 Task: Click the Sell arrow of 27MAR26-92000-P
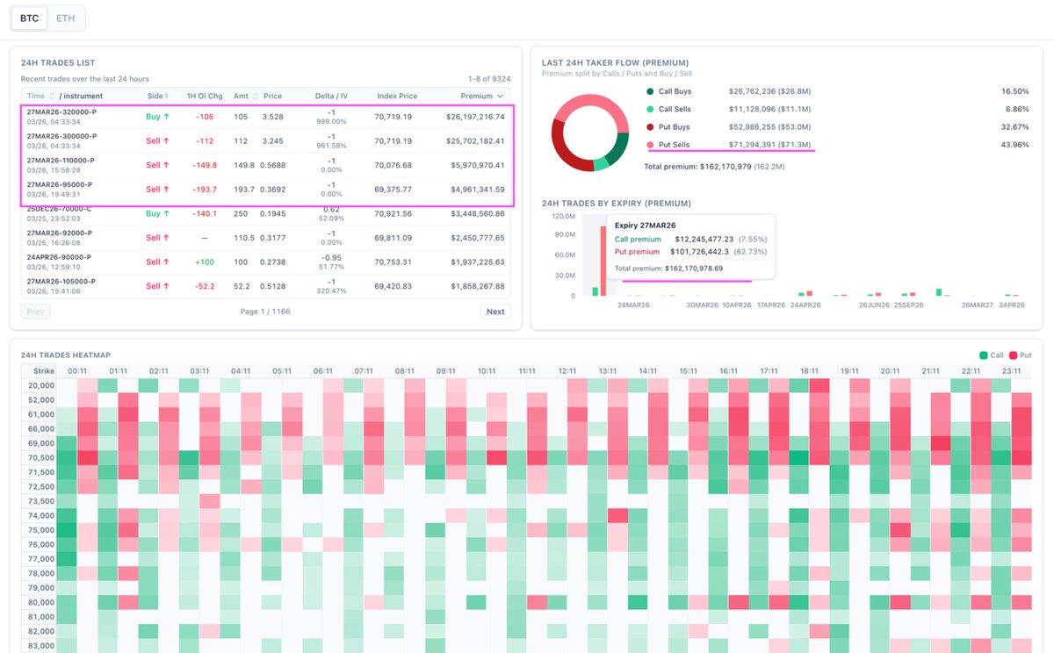pyautogui.click(x=166, y=237)
